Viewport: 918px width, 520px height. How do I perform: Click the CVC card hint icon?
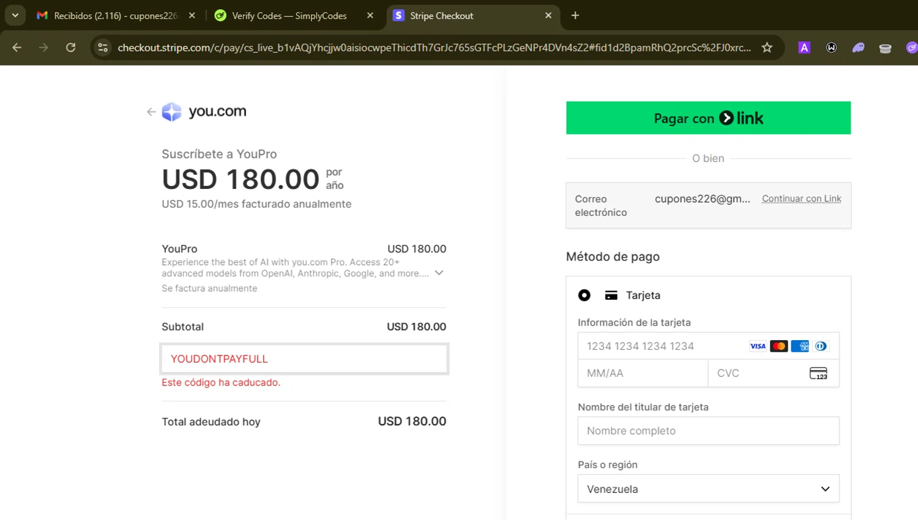coord(818,373)
